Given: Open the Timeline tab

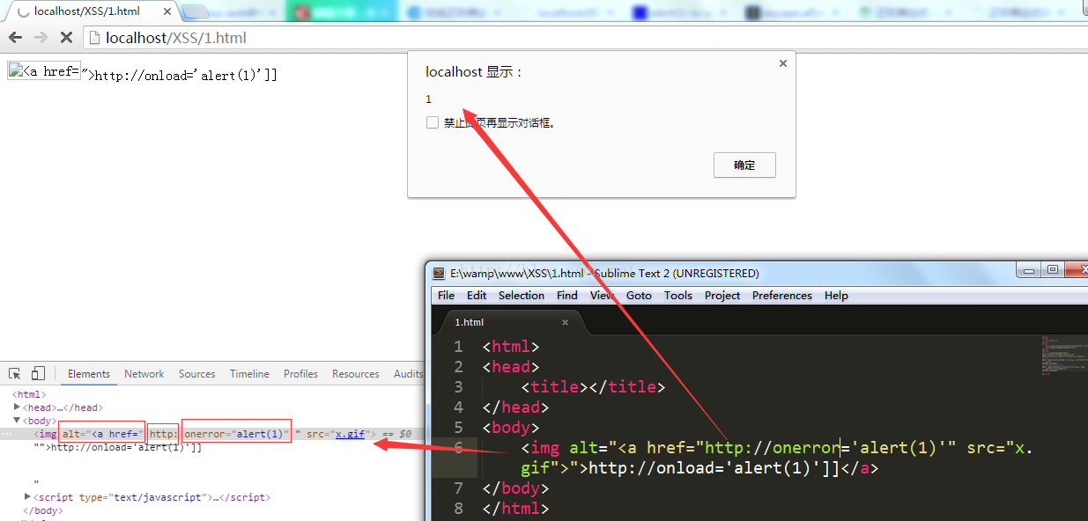Looking at the screenshot, I should [250, 374].
